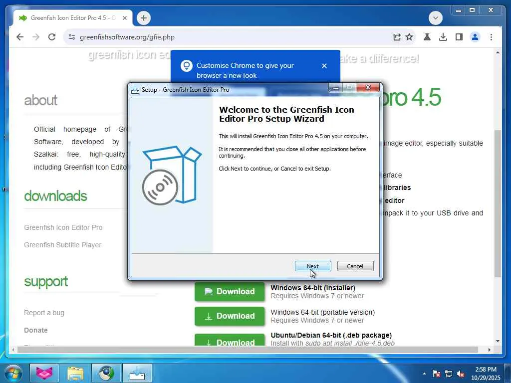Close the Greenfish Icon Editor Pro tab
Image resolution: width=511 pixels, height=383 pixels.
click(x=124, y=18)
